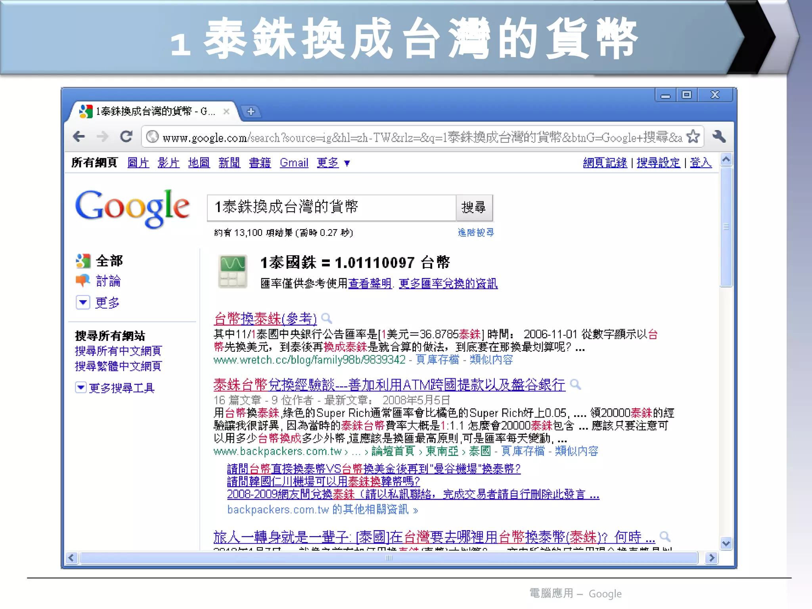The height and width of the screenshot is (609, 812).
Task: Open result 台幣換泰銖(參考)
Action: [265, 318]
